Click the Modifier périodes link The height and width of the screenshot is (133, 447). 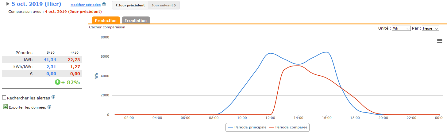tap(85, 5)
